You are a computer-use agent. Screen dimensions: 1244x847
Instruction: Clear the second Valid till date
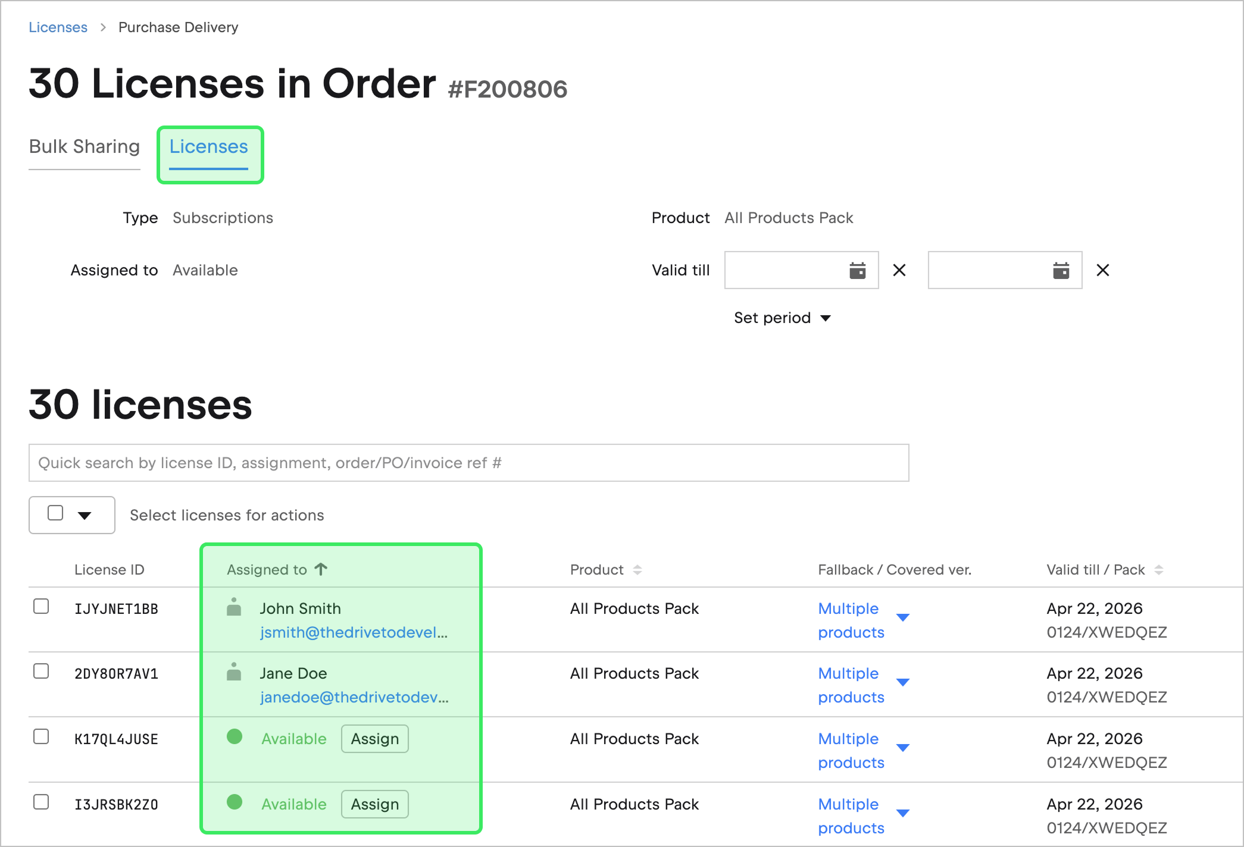(1102, 271)
